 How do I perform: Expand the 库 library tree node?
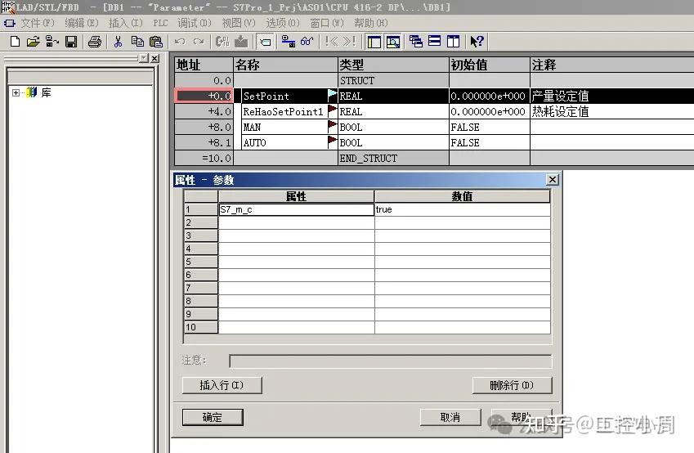[16, 92]
